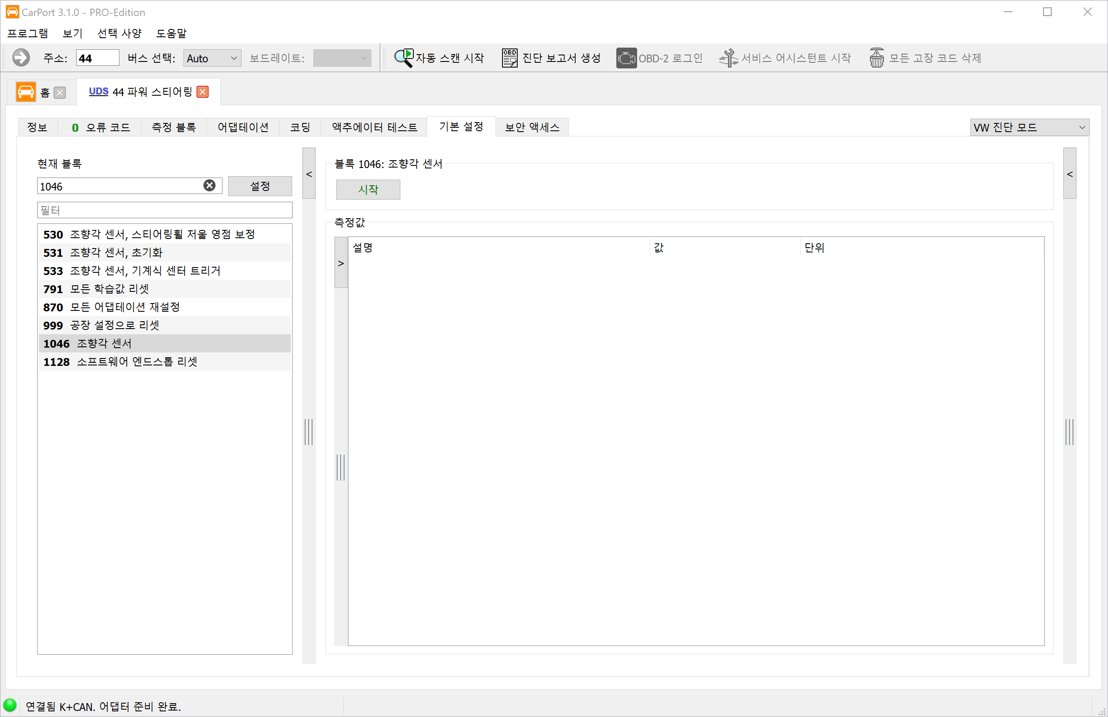Click the 값 column header
The image size is (1108, 717).
click(x=725, y=248)
